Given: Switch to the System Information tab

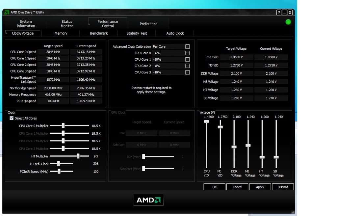Looking at the screenshot, I should click(x=26, y=24).
